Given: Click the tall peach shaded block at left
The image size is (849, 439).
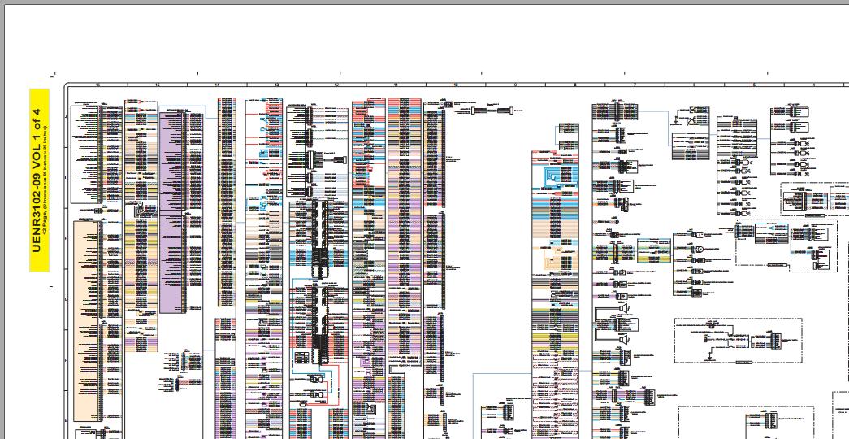Looking at the screenshot, I should coord(87,321).
